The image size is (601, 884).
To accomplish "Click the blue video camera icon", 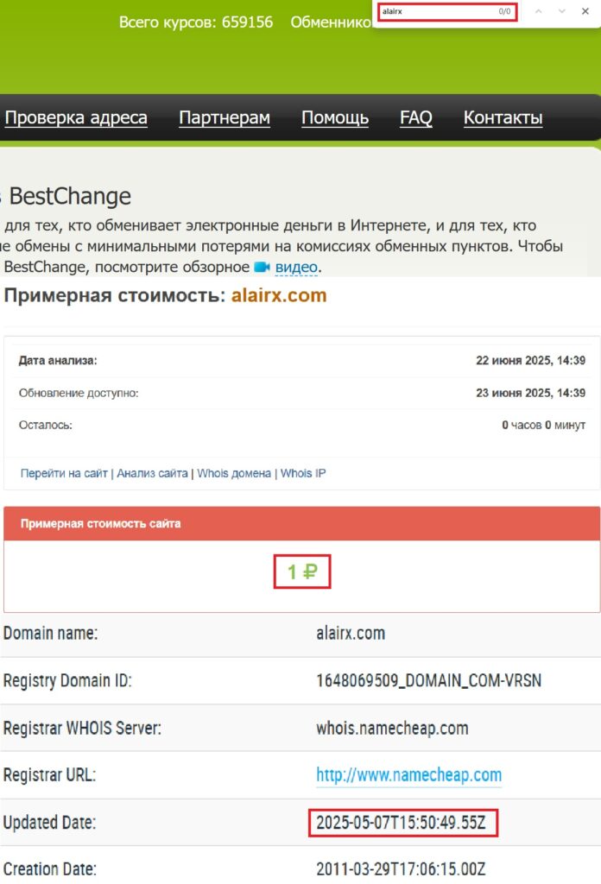I will click(263, 268).
